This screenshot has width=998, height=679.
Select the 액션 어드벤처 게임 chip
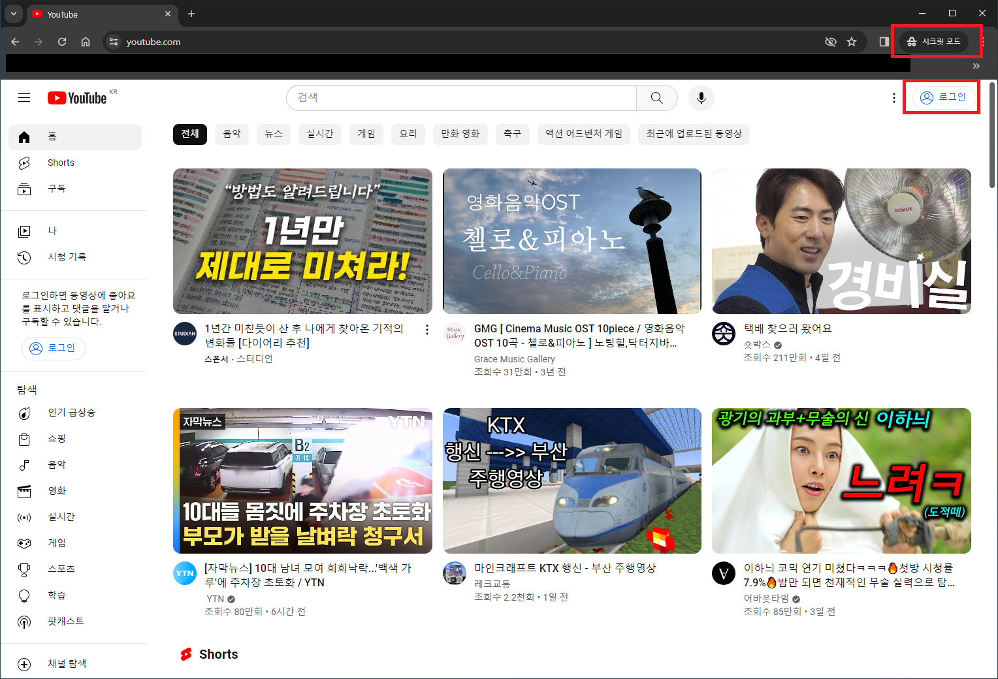click(x=584, y=134)
